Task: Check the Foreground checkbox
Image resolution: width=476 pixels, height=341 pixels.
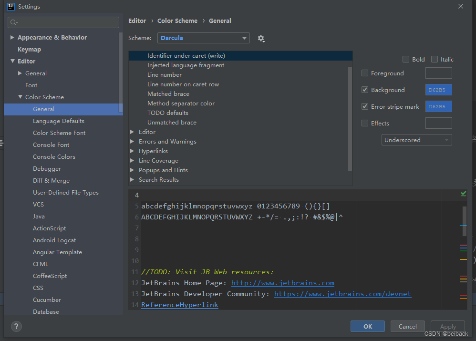Action: 365,73
